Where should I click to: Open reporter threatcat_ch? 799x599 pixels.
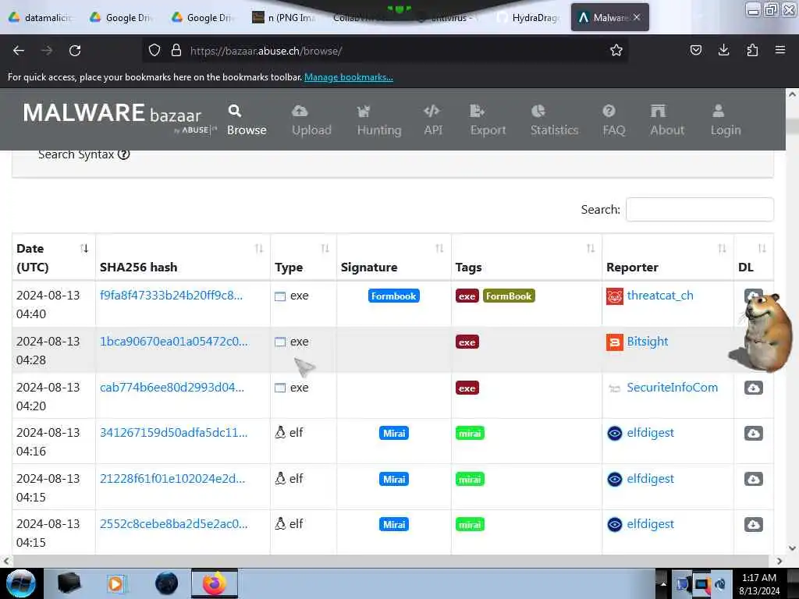[x=660, y=296]
